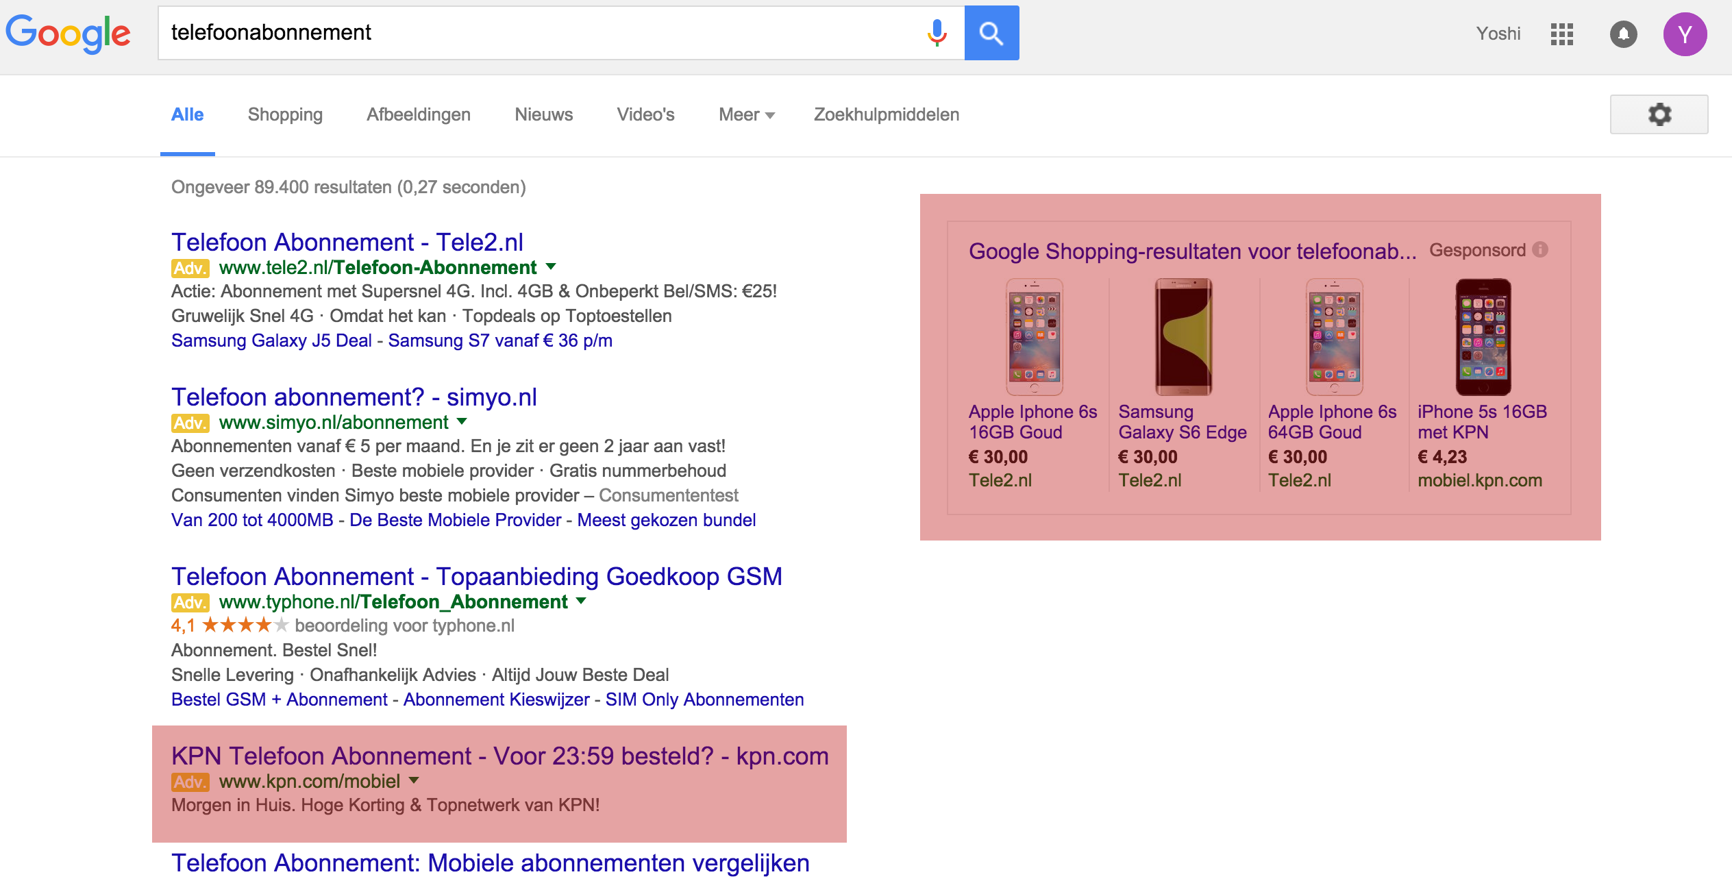This screenshot has width=1732, height=881.
Task: Expand the tele2.nl URL dropdown arrow
Action: [x=551, y=266]
